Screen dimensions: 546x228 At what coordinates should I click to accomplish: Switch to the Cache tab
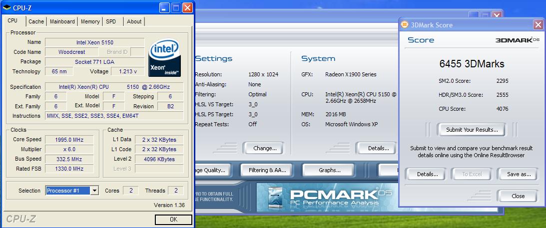36,21
